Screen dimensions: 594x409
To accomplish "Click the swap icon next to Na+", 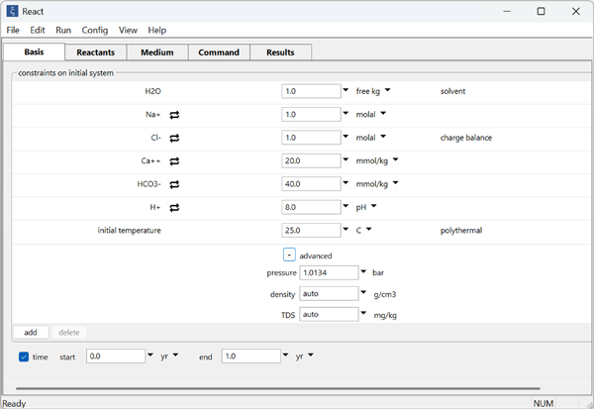I will coord(175,114).
